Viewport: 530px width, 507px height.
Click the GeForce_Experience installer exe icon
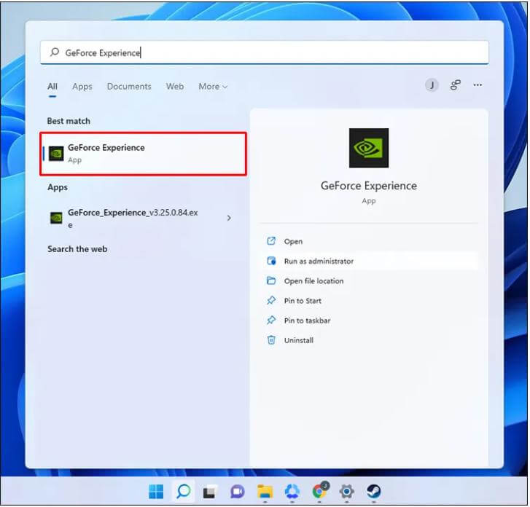click(56, 218)
